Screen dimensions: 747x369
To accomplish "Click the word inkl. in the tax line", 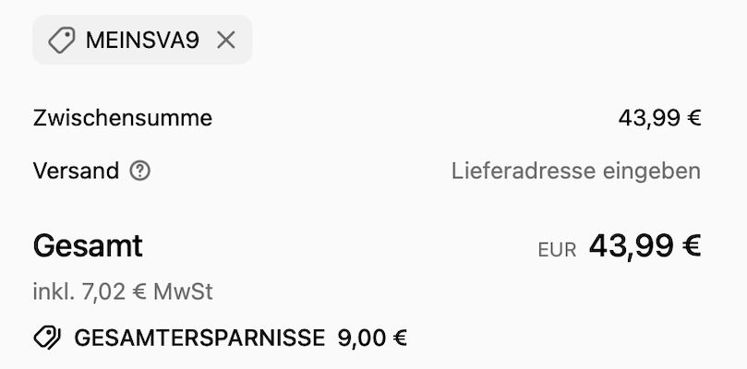I will [54, 292].
